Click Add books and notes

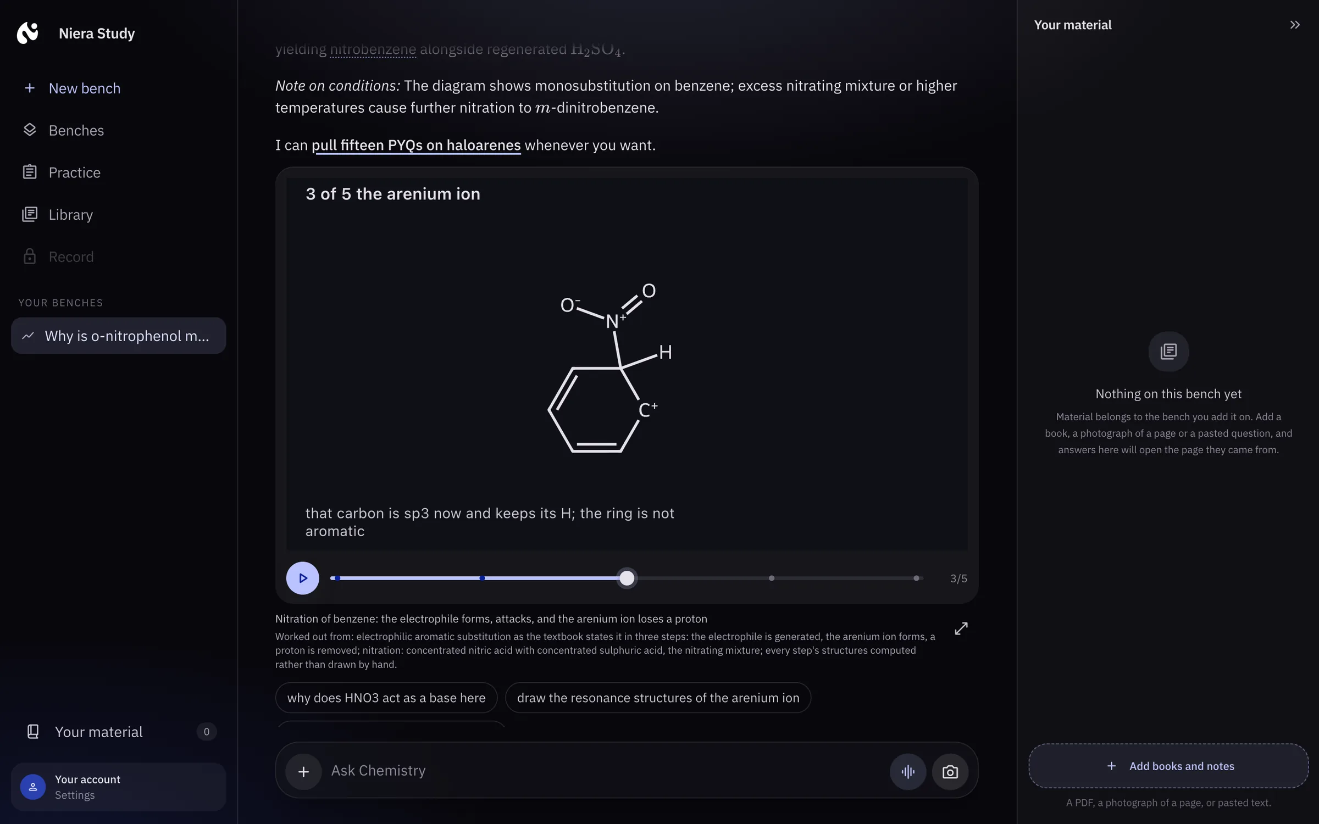tap(1168, 766)
